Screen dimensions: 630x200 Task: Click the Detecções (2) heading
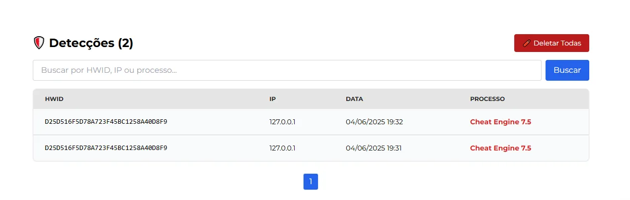click(x=91, y=43)
